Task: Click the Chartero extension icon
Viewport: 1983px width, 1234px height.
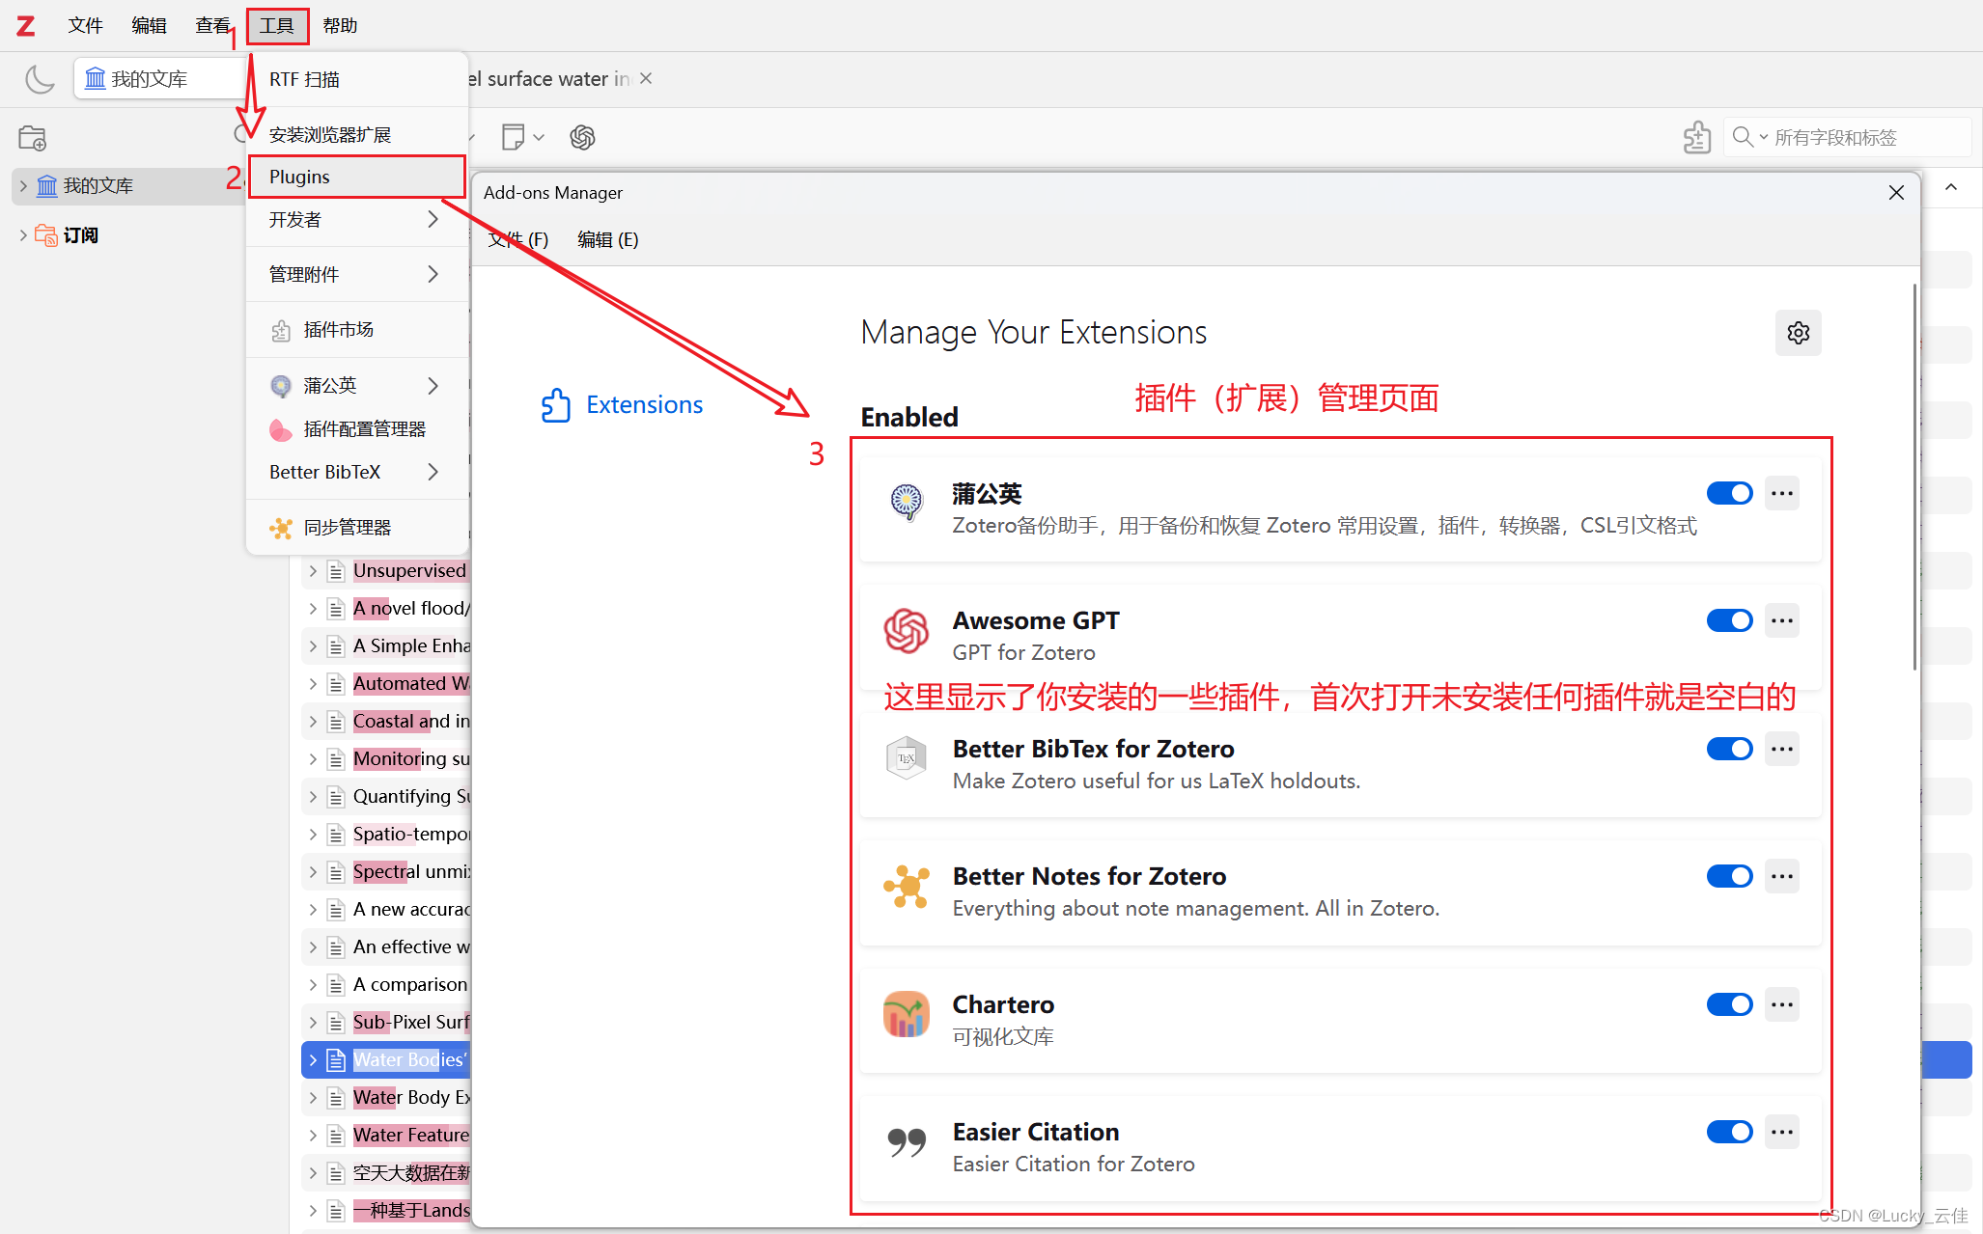Action: (x=907, y=1014)
